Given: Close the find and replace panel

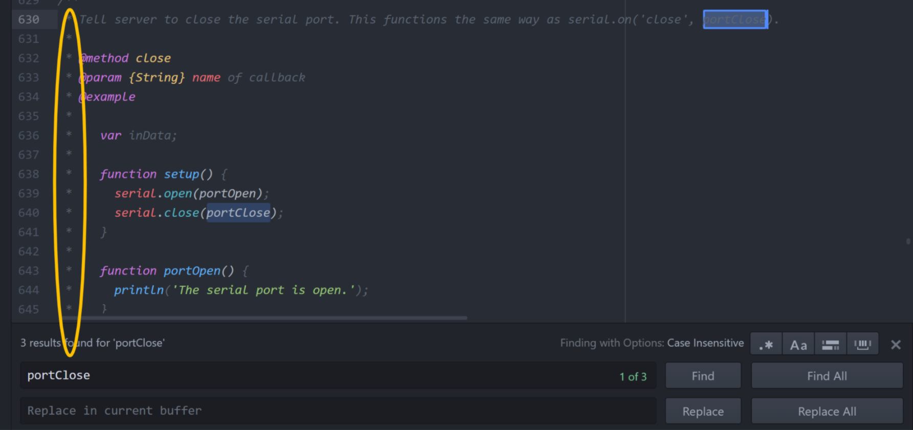Looking at the screenshot, I should coord(896,345).
